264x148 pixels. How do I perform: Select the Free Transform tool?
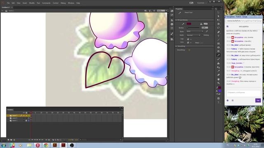[218, 20]
